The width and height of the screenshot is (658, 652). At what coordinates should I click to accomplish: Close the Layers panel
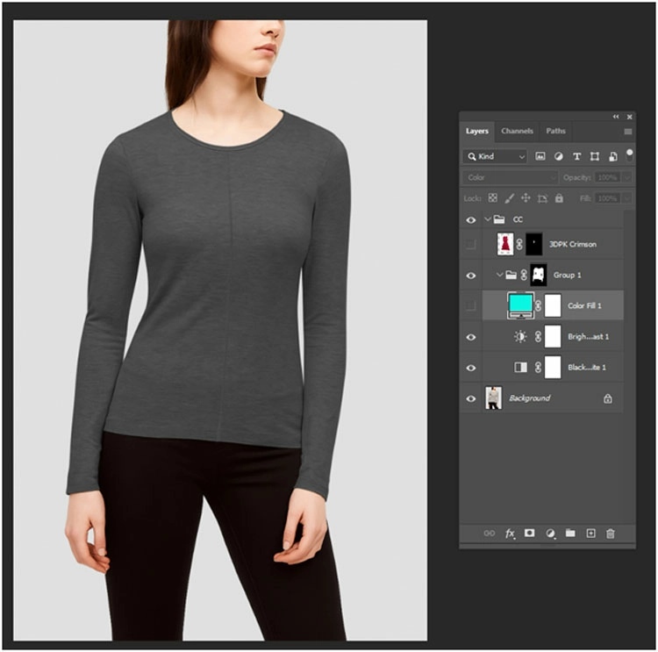(629, 117)
